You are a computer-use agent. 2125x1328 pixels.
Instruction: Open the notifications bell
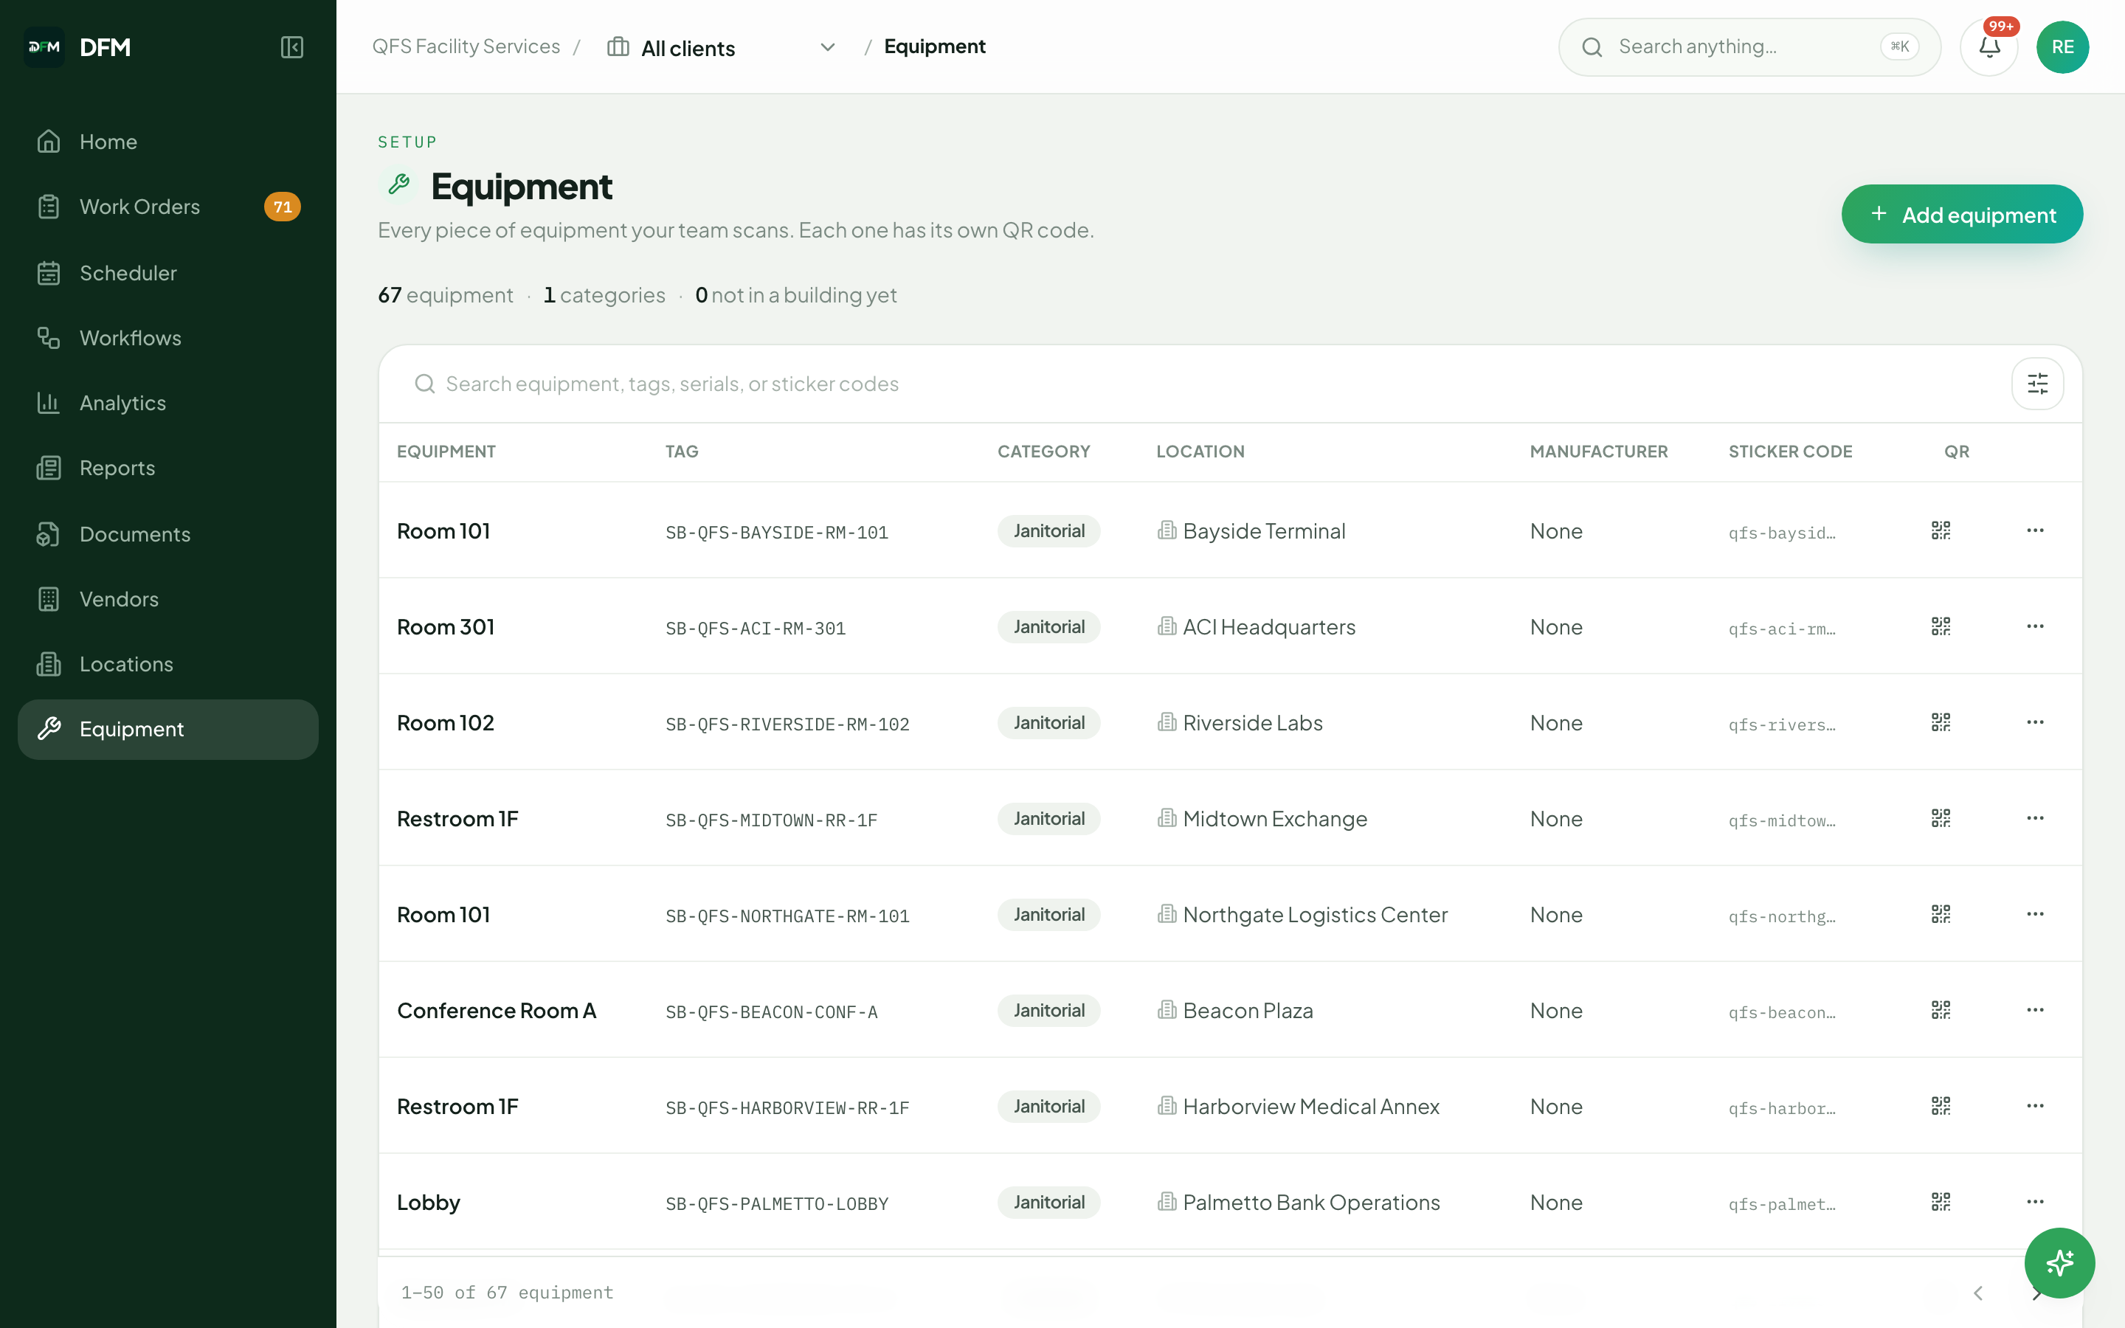(1989, 47)
